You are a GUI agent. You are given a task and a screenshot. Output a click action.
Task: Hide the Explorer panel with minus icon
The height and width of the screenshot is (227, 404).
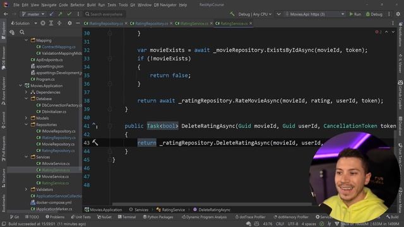pos(78,23)
